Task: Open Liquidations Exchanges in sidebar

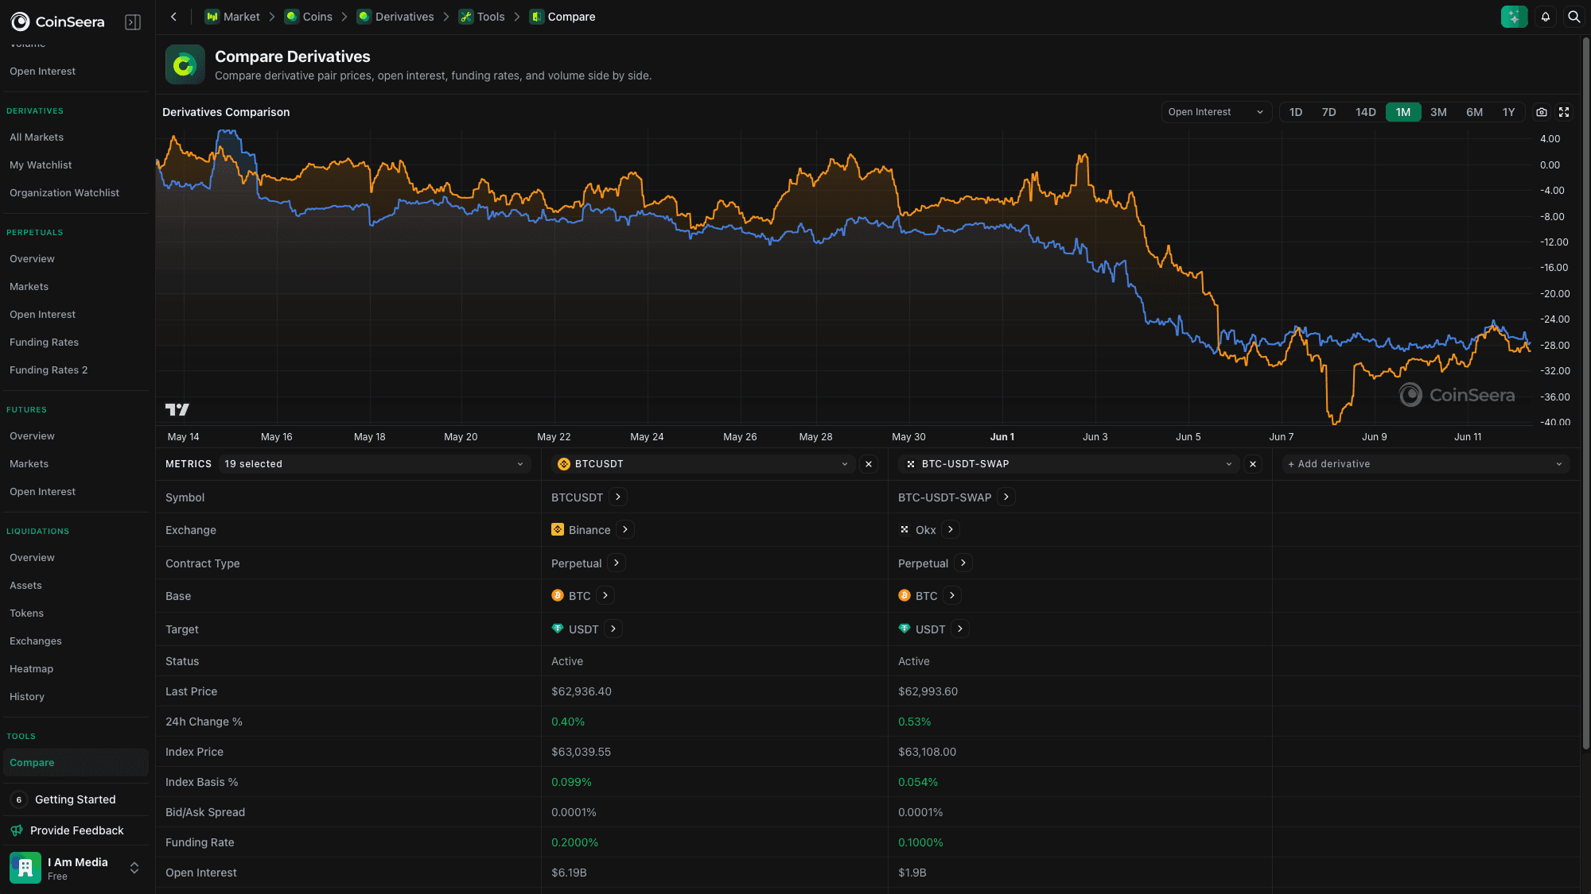Action: (x=76, y=641)
